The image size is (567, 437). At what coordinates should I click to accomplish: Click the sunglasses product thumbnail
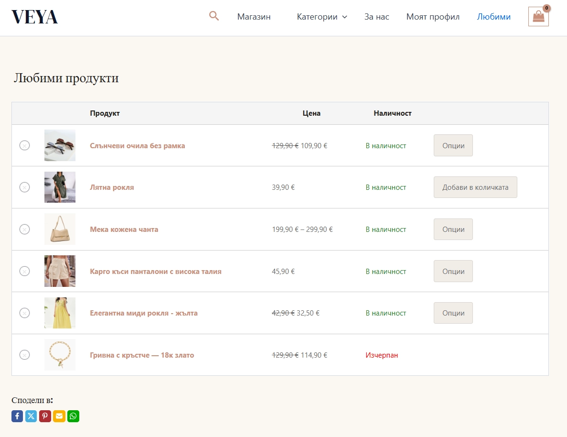tap(60, 145)
